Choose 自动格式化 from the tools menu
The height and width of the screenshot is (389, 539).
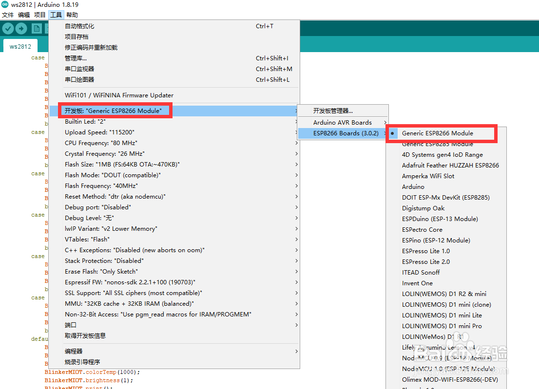[174, 26]
